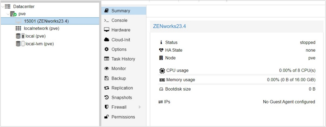Click the Cloud-Init cloud icon
The height and width of the screenshot is (127, 326).
[106, 40]
